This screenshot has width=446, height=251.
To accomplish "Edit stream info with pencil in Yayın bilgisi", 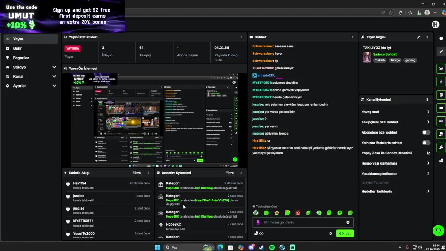I will (x=419, y=37).
